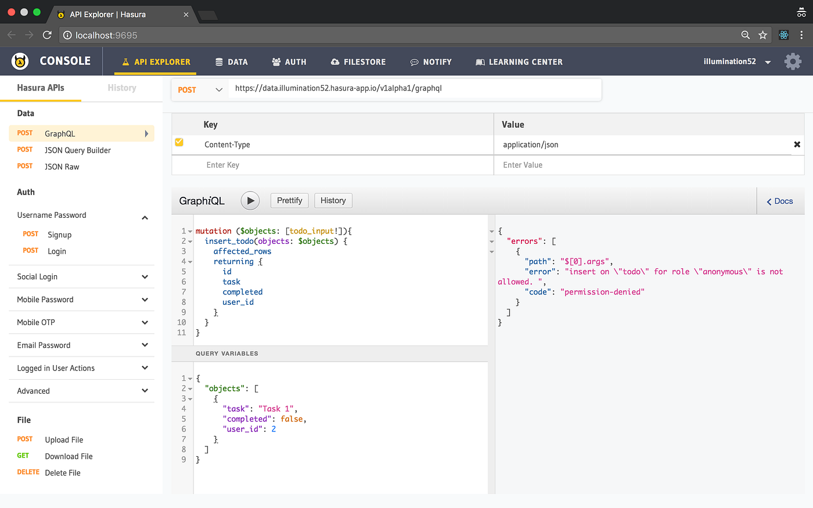This screenshot has height=508, width=813.
Task: Open the NOTIFY section
Action: pyautogui.click(x=431, y=62)
